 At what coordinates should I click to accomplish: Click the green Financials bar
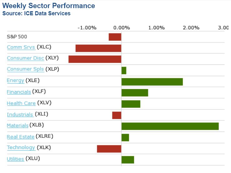135,93
